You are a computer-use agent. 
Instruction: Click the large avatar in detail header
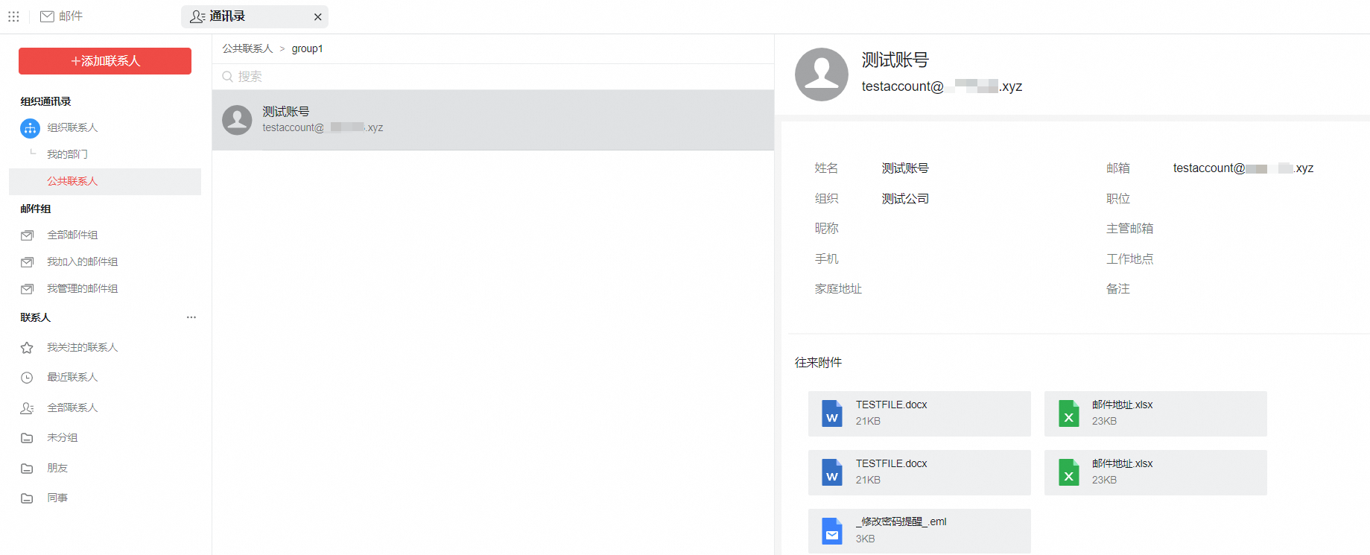coord(822,74)
